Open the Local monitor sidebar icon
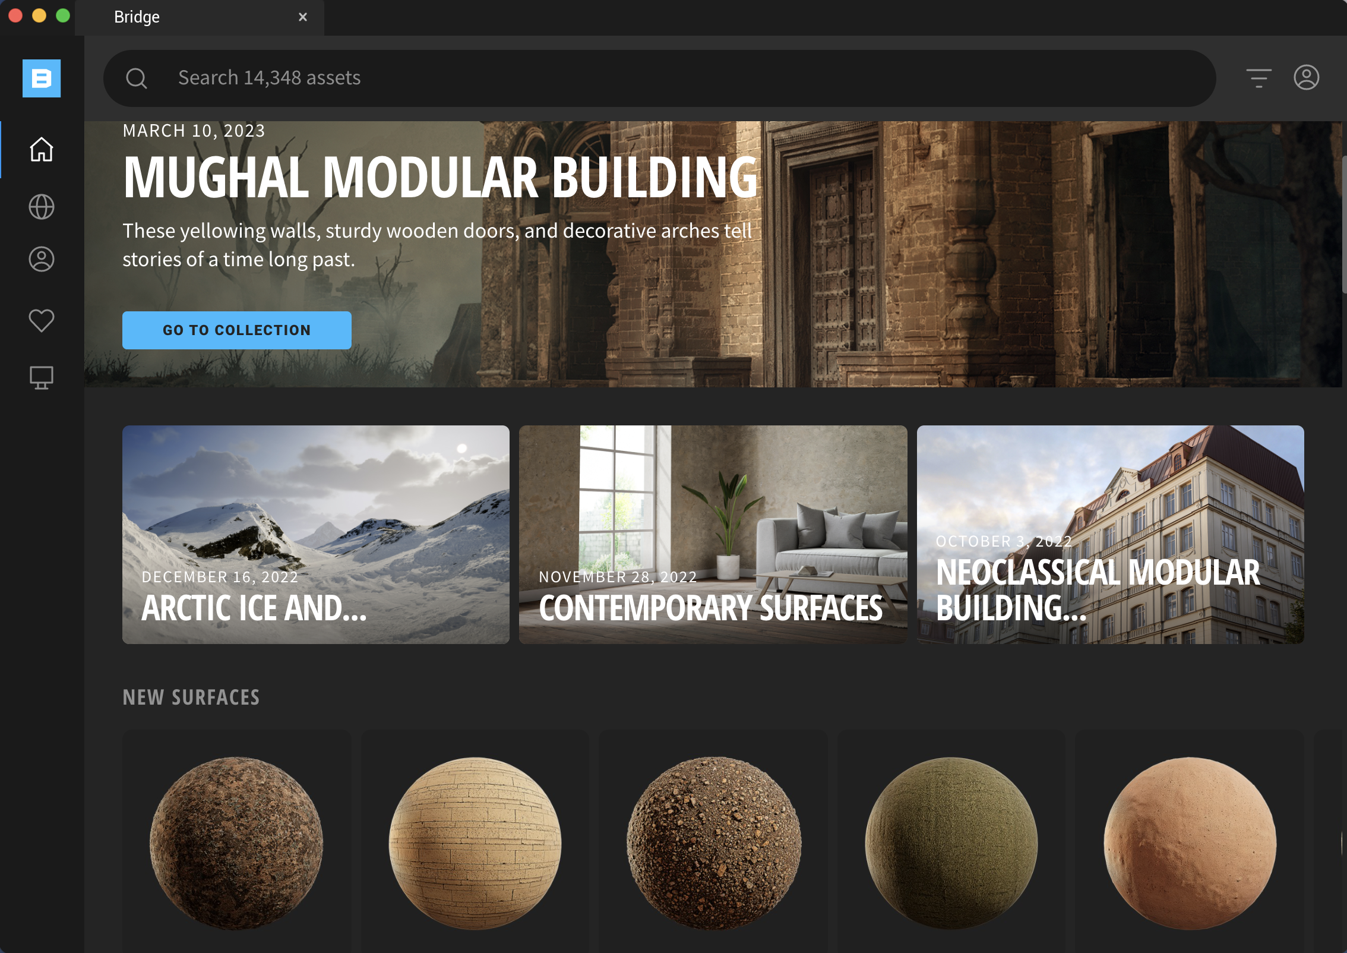This screenshot has width=1347, height=953. point(42,377)
